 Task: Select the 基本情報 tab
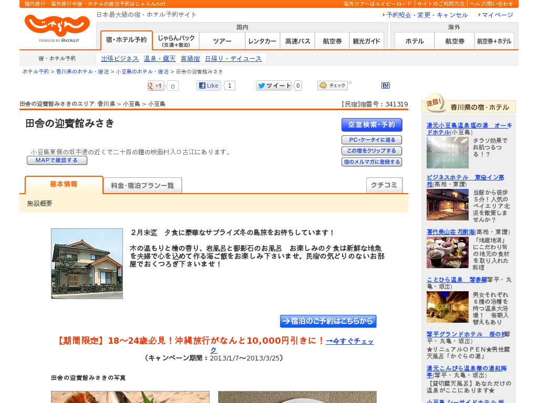click(64, 185)
